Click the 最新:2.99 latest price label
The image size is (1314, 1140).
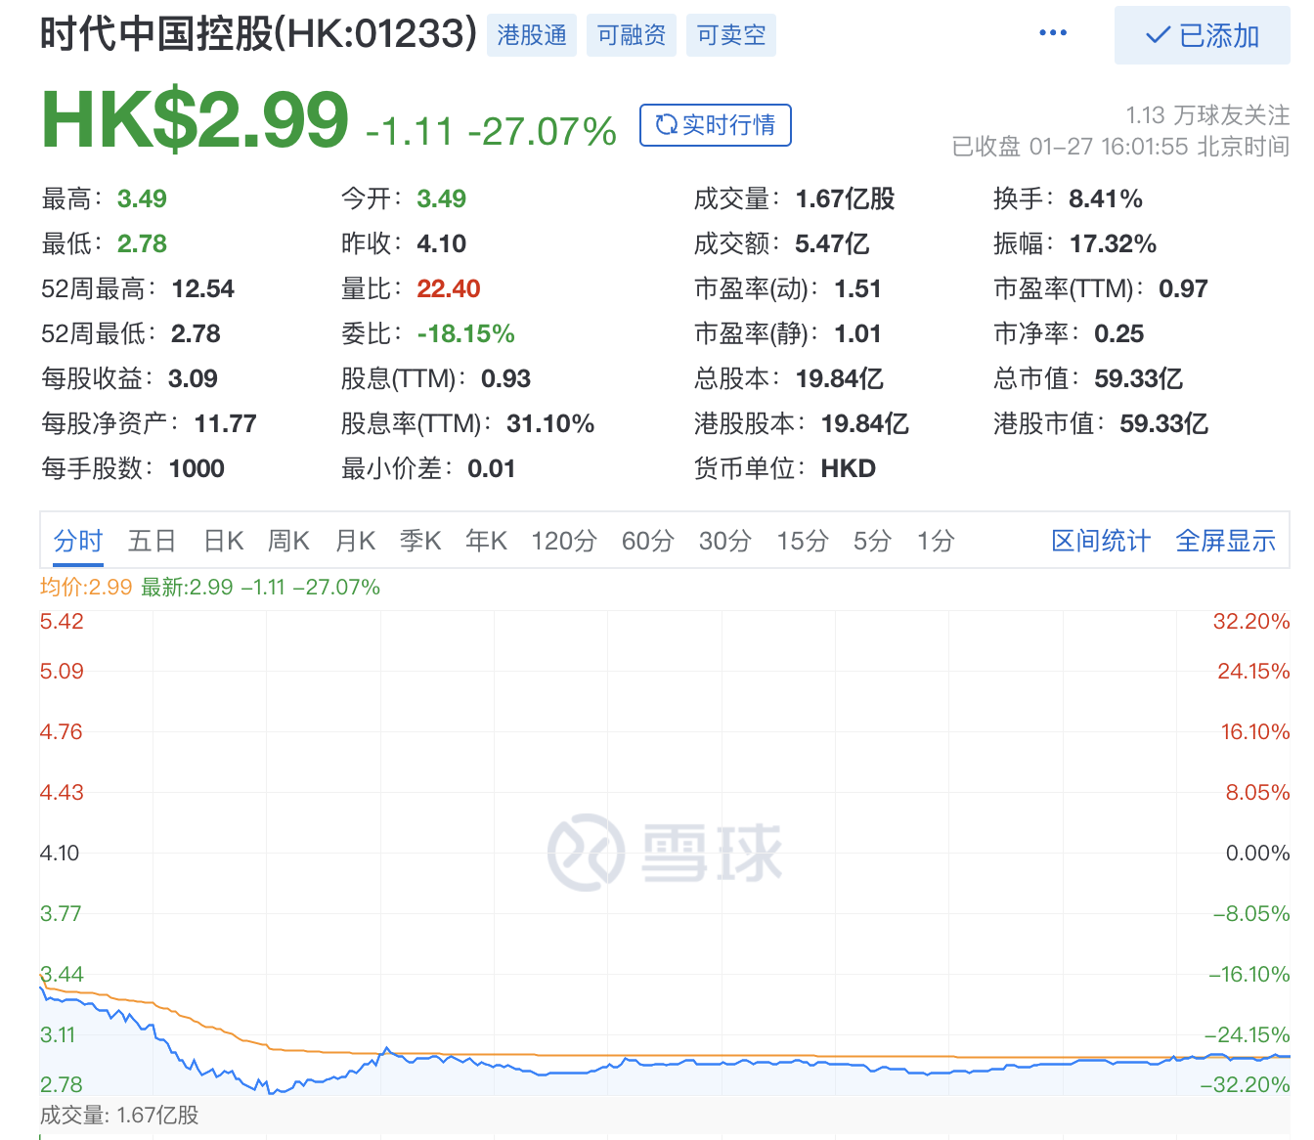(188, 588)
